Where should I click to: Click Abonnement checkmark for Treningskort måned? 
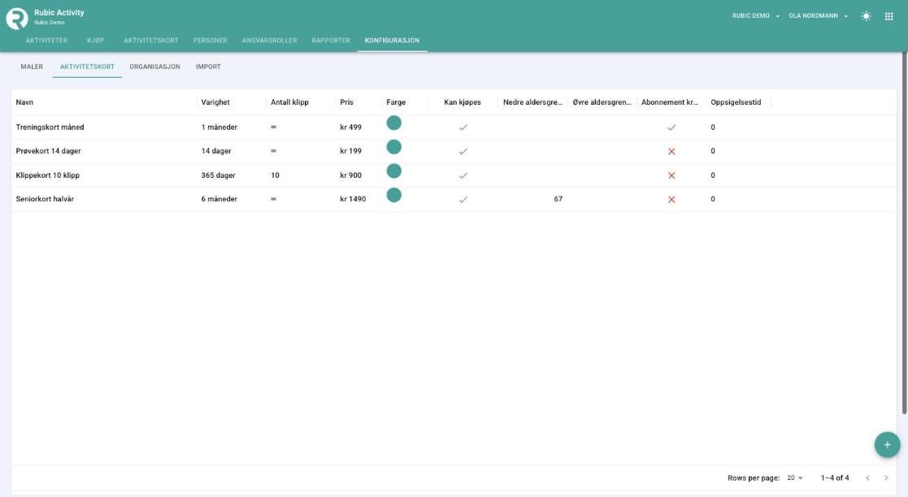coord(671,127)
